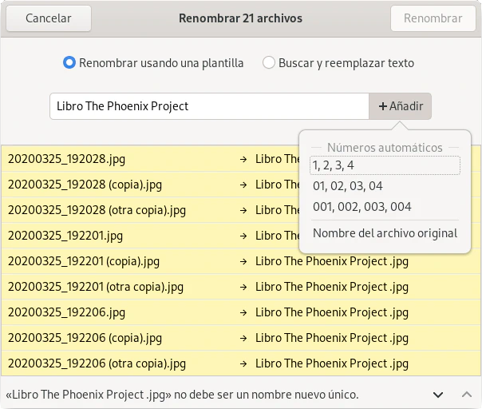
Task: Select row 20200325_192201 (otra copia).jpg
Action: [120, 287]
